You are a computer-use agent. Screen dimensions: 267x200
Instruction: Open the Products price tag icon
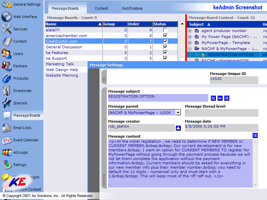6,78
